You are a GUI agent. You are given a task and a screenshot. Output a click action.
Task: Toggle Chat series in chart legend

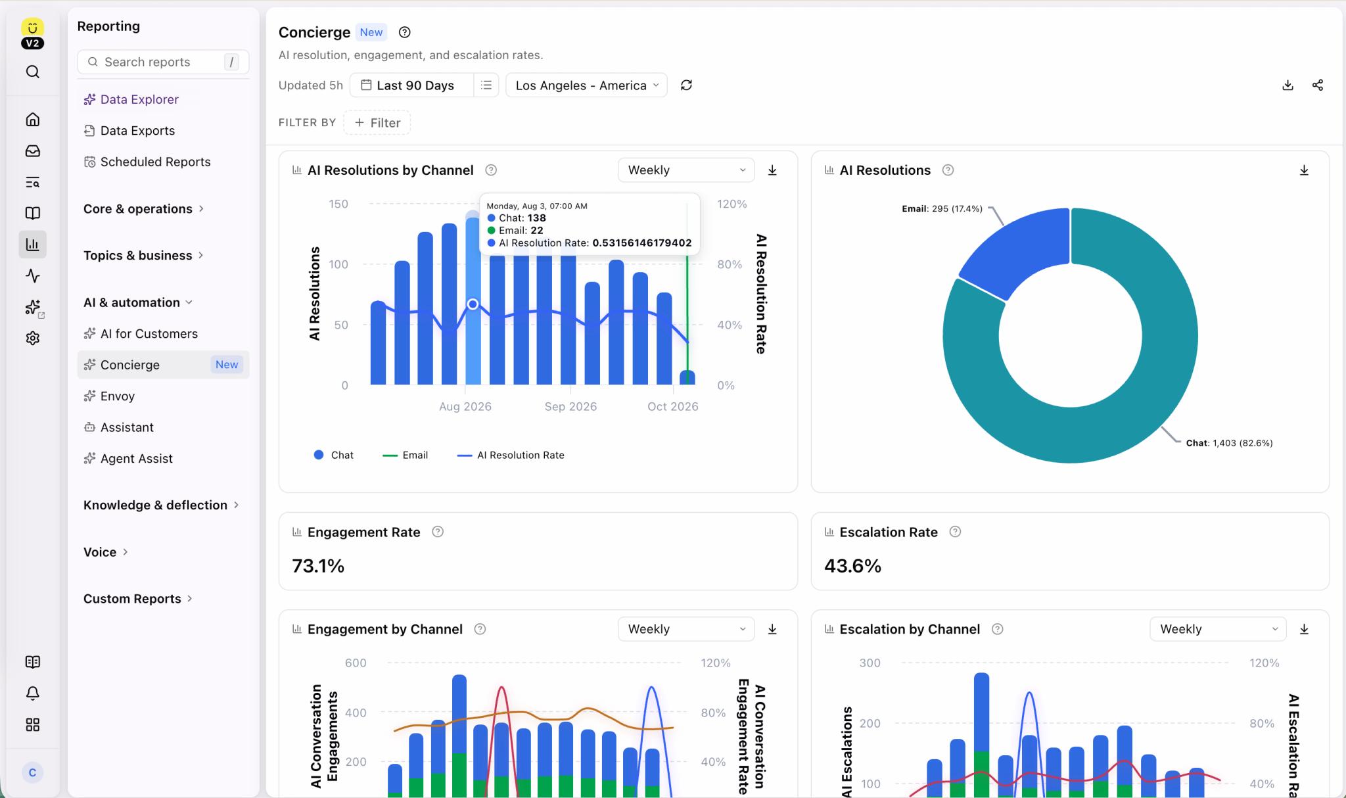(334, 455)
